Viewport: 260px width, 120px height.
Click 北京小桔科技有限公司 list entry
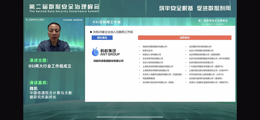153,63
